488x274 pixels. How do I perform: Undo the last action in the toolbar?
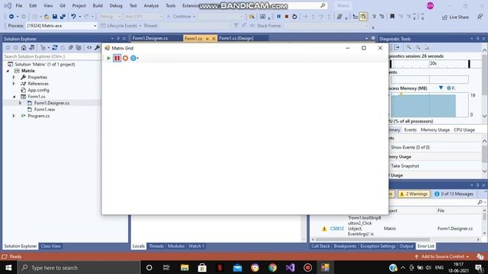(x=73, y=17)
